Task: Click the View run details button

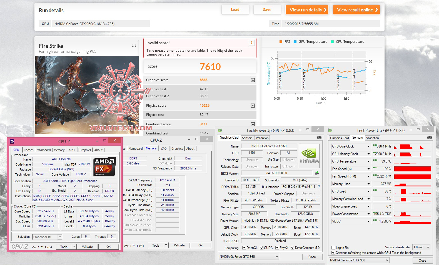Action: tap(307, 10)
